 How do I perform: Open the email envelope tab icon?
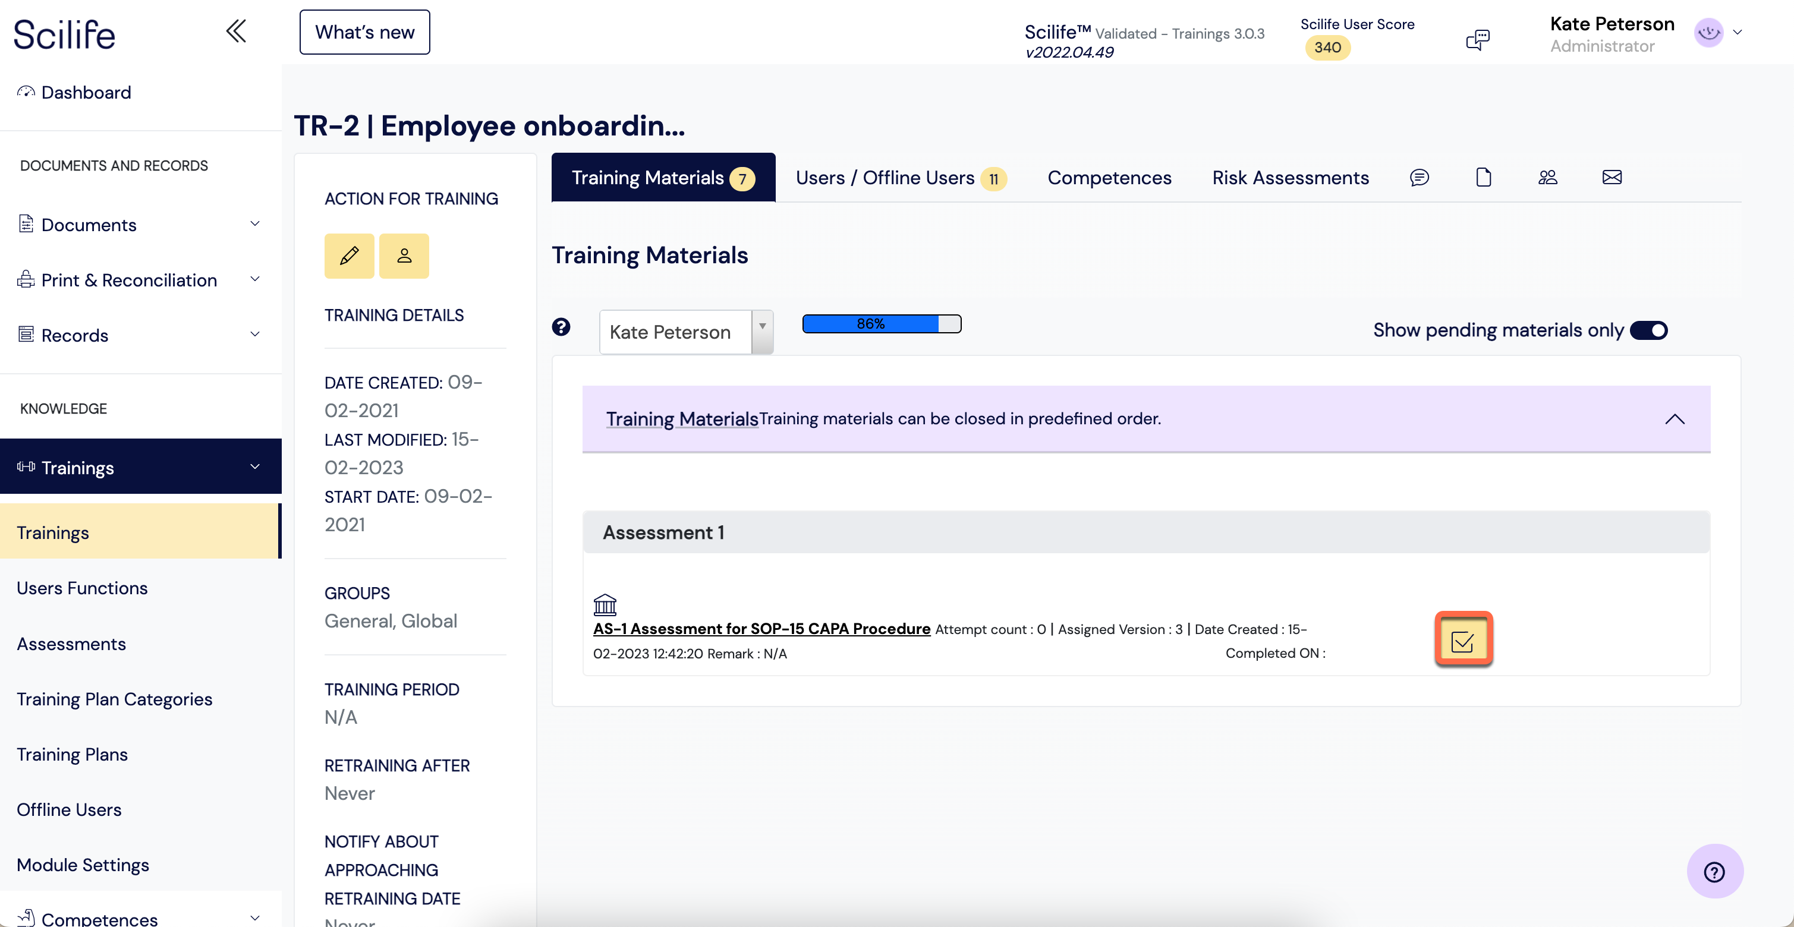coord(1612,178)
